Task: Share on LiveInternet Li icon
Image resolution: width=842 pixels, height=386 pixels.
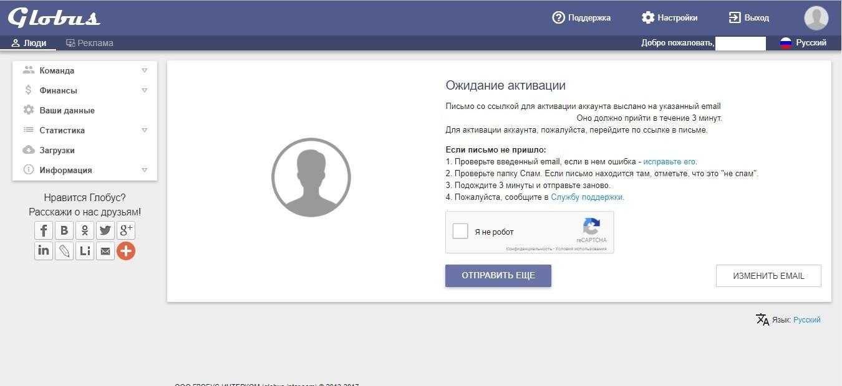Action: (85, 251)
